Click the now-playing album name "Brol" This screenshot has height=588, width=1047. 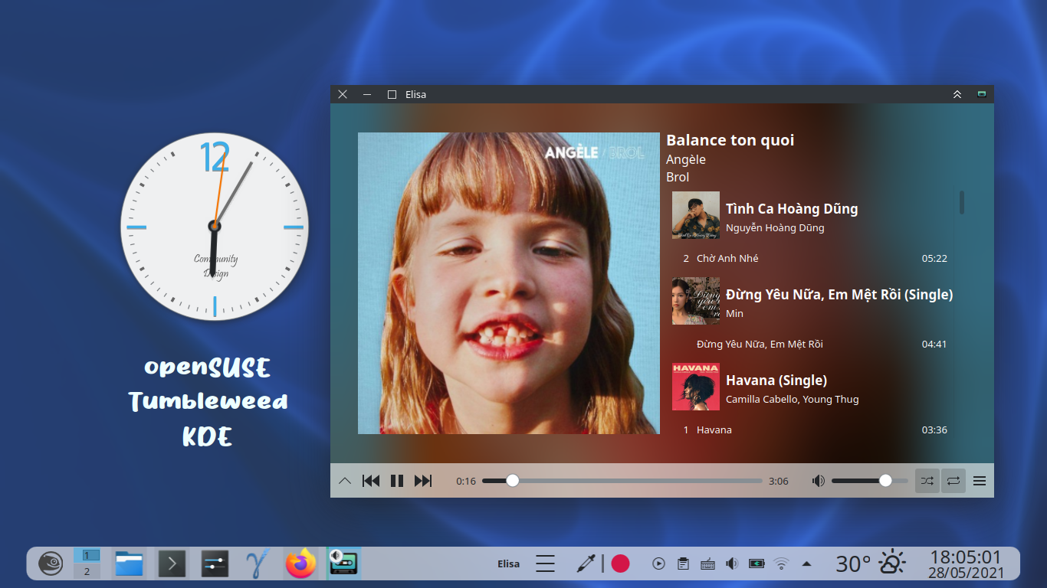[678, 177]
